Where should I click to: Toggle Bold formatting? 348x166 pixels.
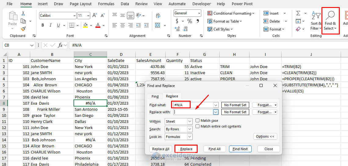[43, 25]
